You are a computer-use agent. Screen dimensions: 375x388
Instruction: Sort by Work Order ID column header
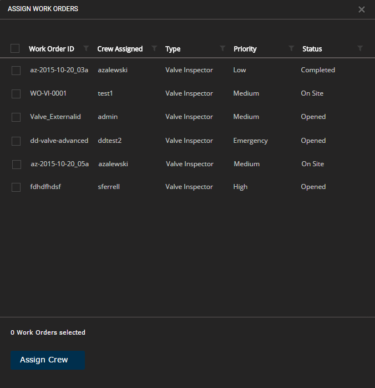point(52,49)
